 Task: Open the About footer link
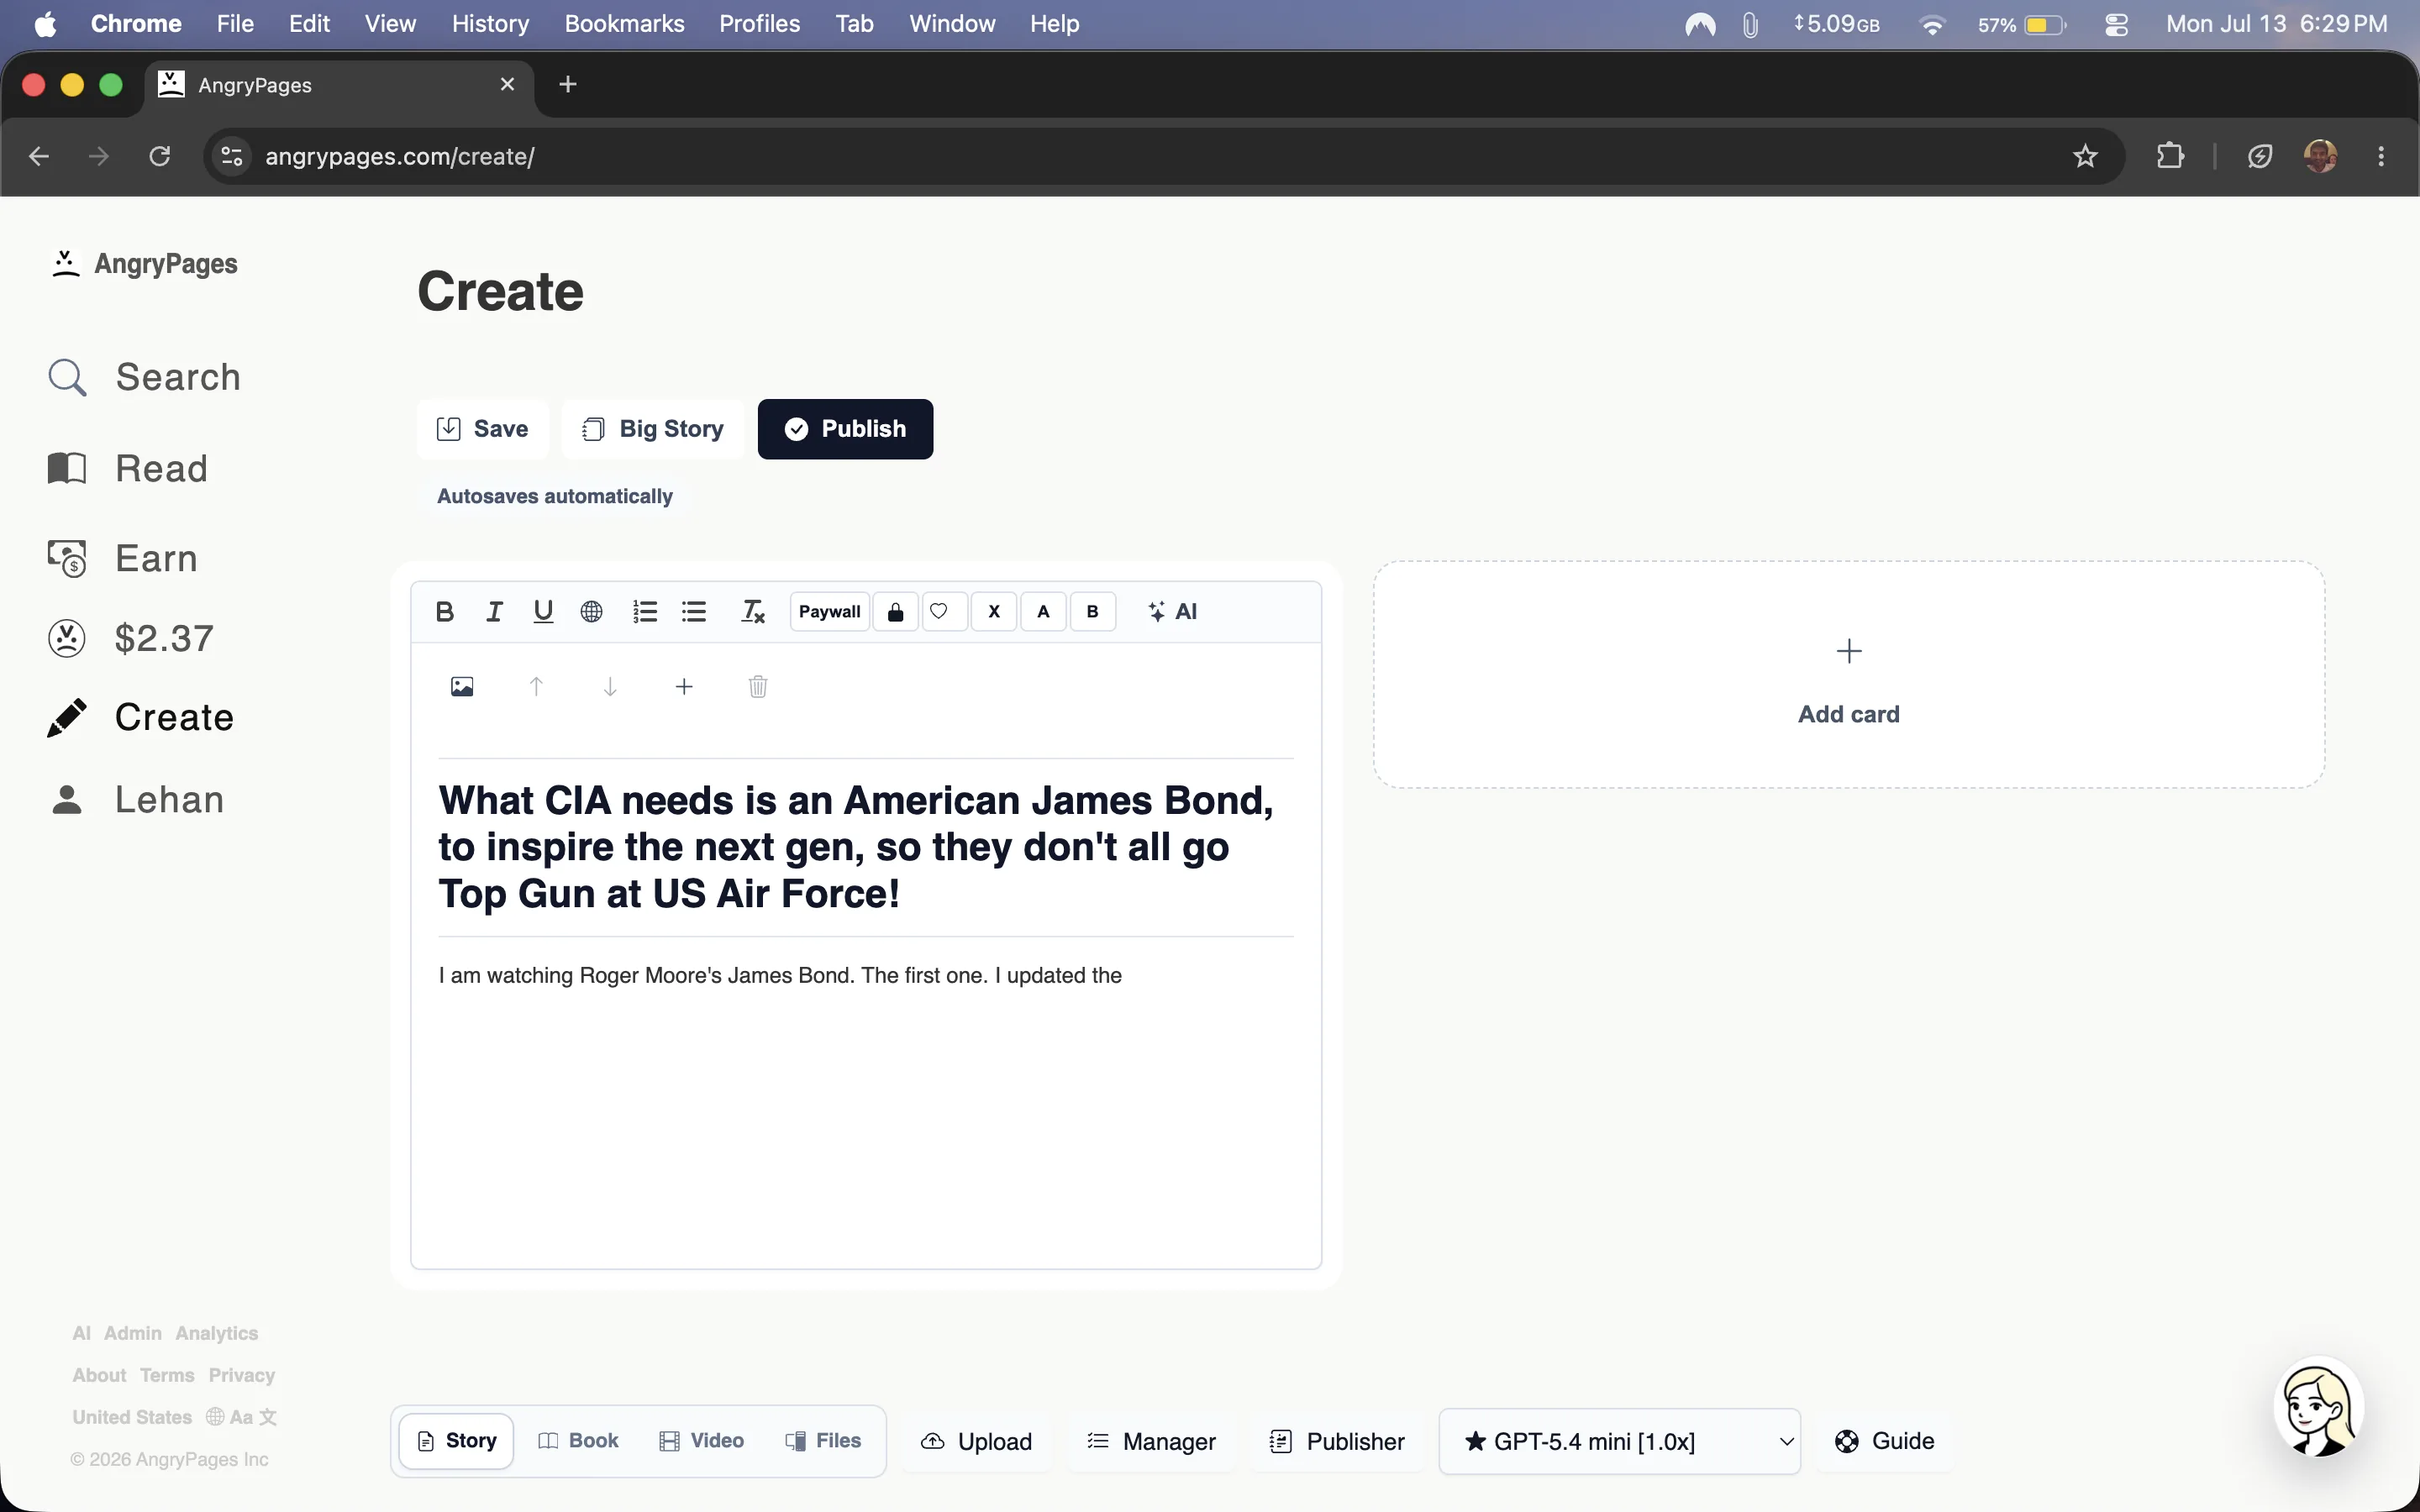99,1375
